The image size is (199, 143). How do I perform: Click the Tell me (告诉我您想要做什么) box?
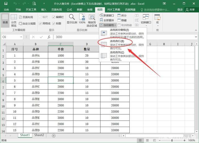click(x=155, y=10)
